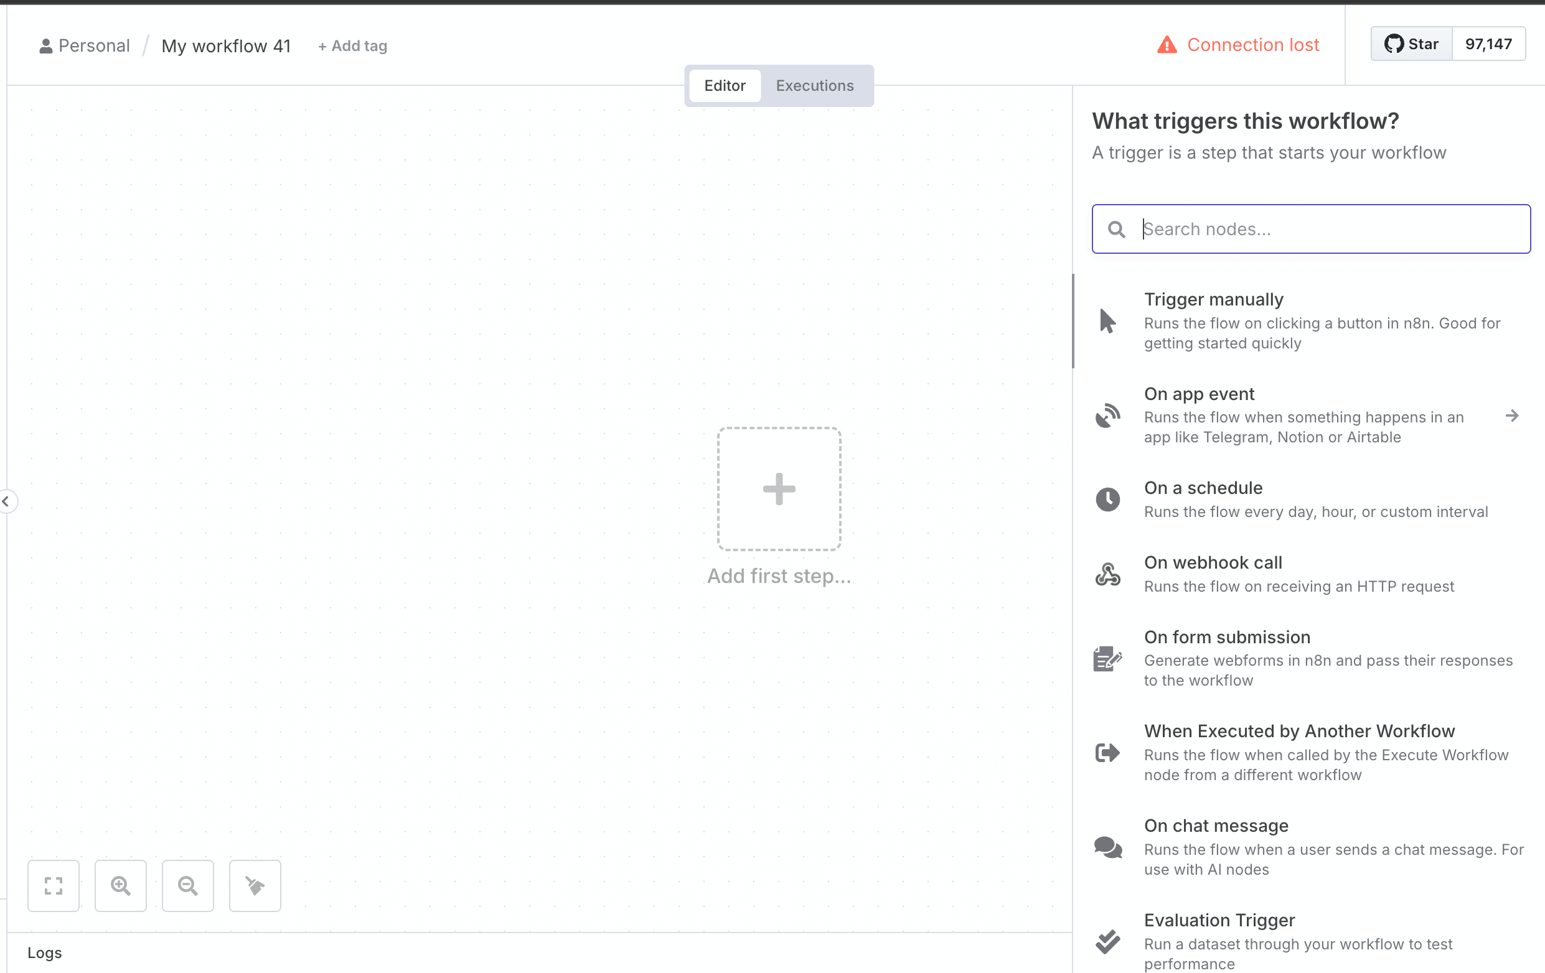The height and width of the screenshot is (973, 1545).
Task: Switch to the Executions tab
Action: click(x=814, y=85)
